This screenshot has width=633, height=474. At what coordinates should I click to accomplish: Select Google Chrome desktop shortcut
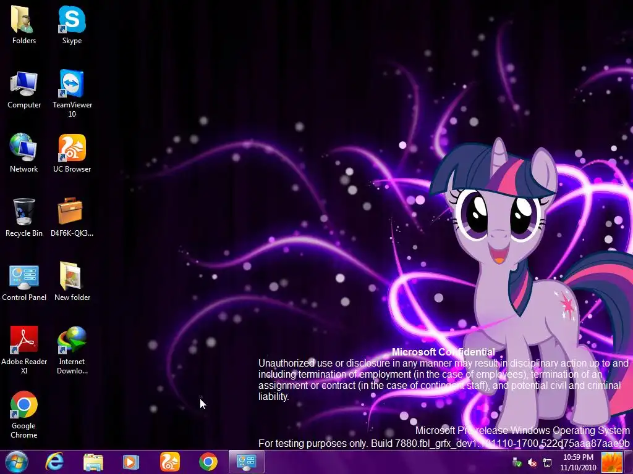24,414
